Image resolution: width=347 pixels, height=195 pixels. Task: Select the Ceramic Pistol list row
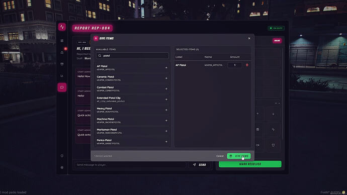pyautogui.click(x=132, y=78)
